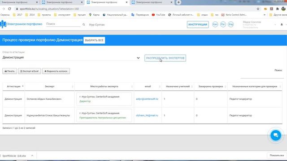The height and width of the screenshot is (161, 287).
Task: Sort by Назначено учителей column
Action: pos(178,86)
